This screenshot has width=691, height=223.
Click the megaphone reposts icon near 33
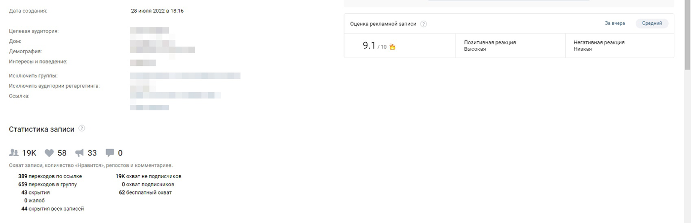pos(79,153)
